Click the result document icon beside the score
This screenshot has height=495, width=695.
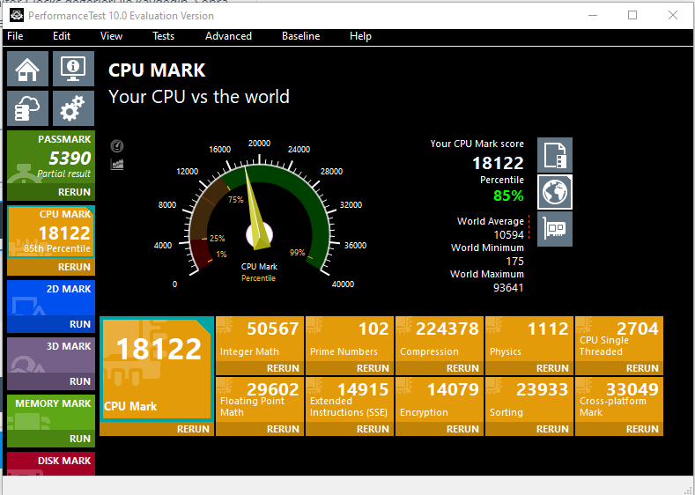tap(555, 155)
